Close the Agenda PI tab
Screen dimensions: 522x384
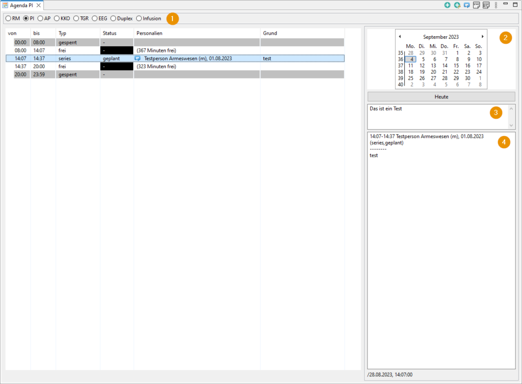click(39, 5)
